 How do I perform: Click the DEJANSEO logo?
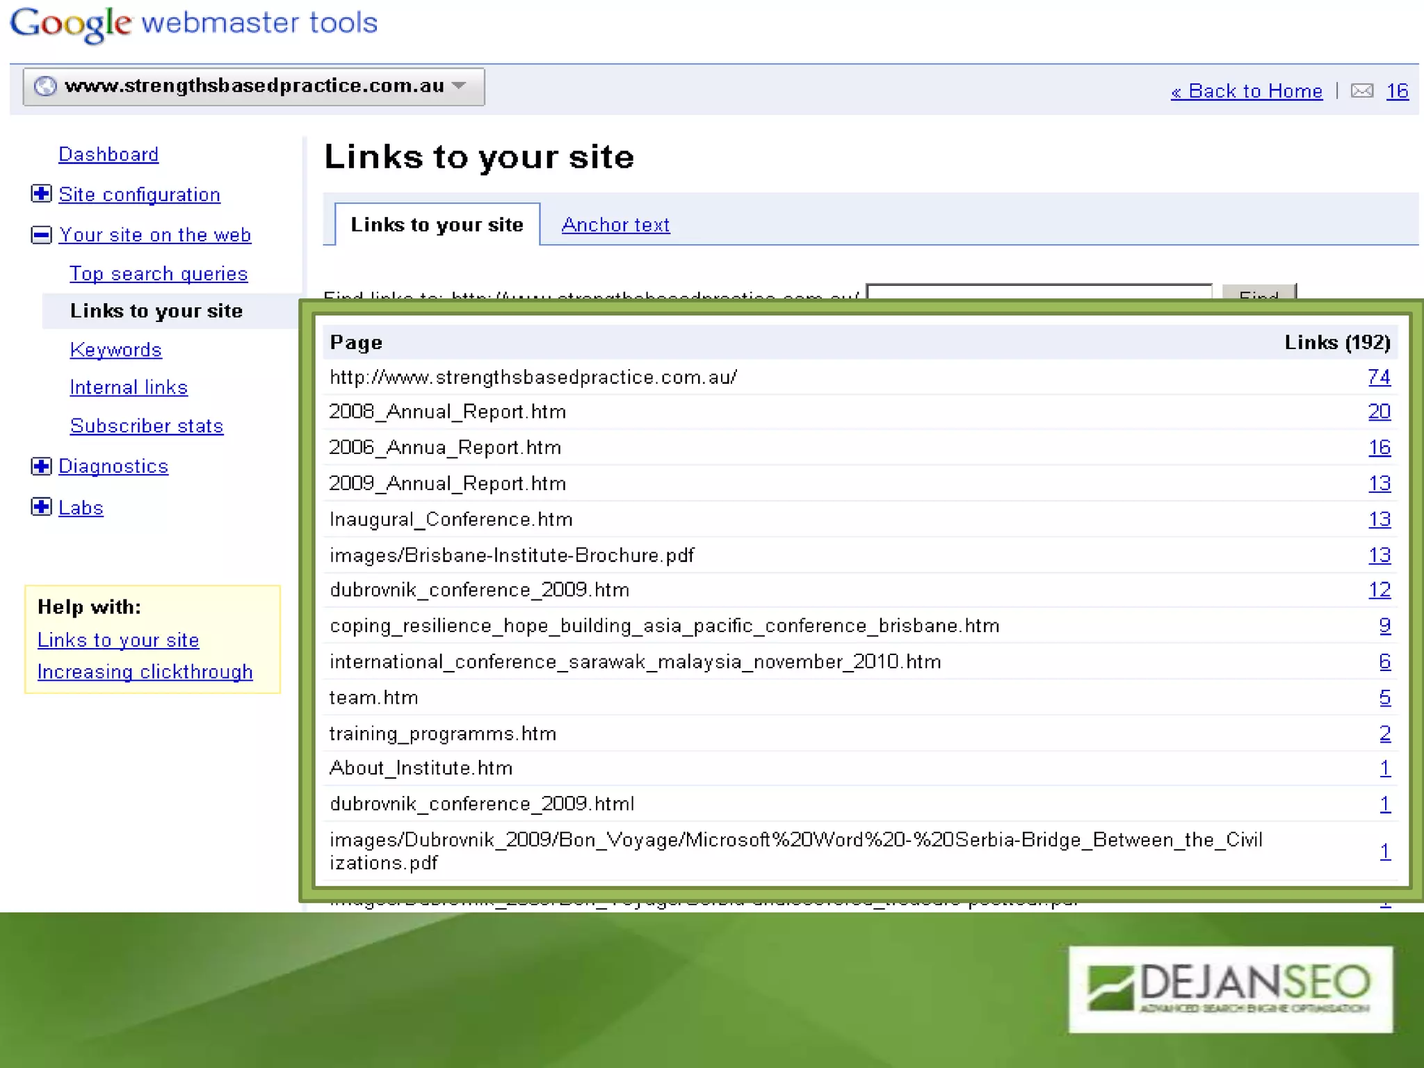[1231, 989]
